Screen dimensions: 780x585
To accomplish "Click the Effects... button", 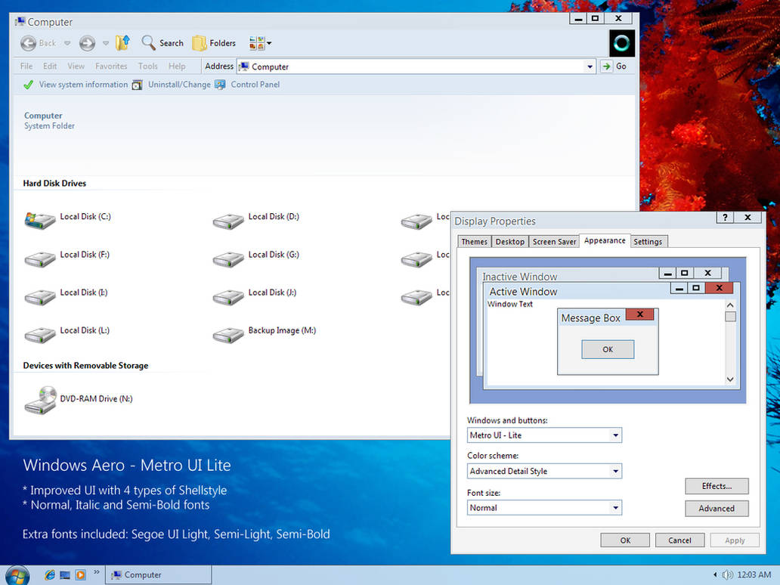I will 717,486.
